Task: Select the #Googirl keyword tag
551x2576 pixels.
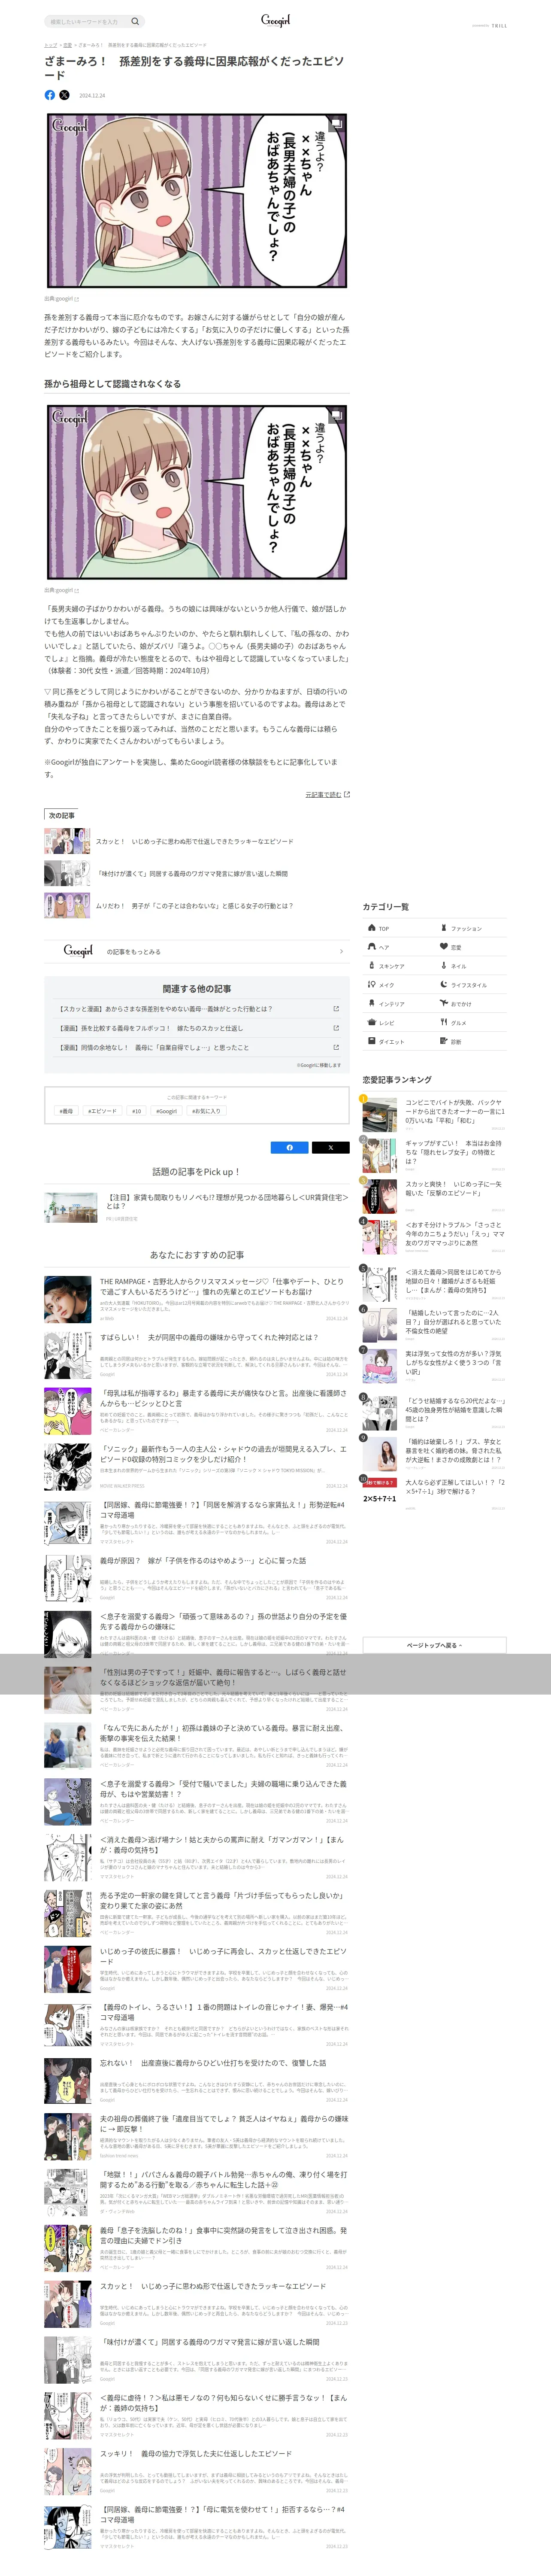Action: pos(166,1111)
